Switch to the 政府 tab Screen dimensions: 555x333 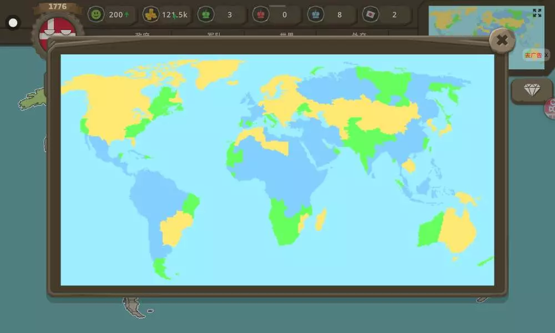coord(142,34)
